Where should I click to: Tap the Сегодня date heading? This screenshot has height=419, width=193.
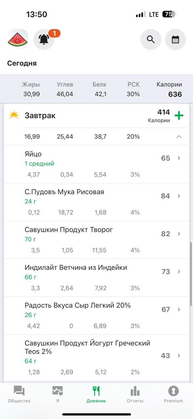[22, 63]
